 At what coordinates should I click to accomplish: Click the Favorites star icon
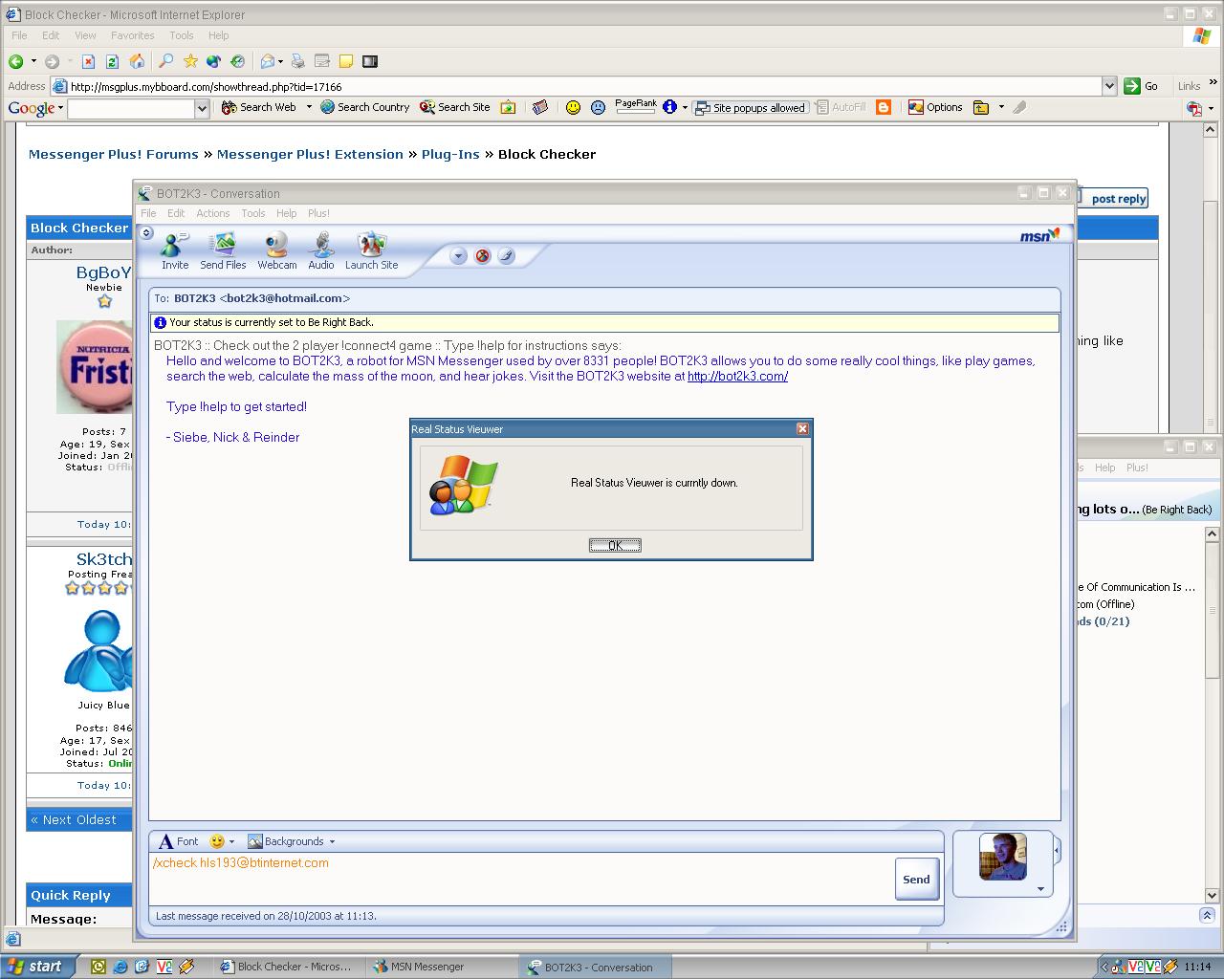[190, 61]
